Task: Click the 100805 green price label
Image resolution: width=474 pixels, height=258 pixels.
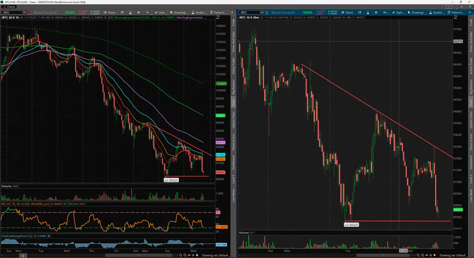Action: tap(221, 84)
